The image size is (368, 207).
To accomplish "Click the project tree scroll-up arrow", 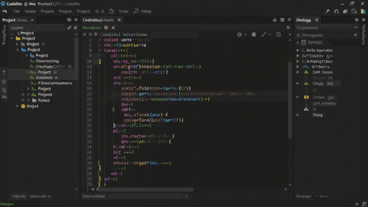I will coord(76,34).
